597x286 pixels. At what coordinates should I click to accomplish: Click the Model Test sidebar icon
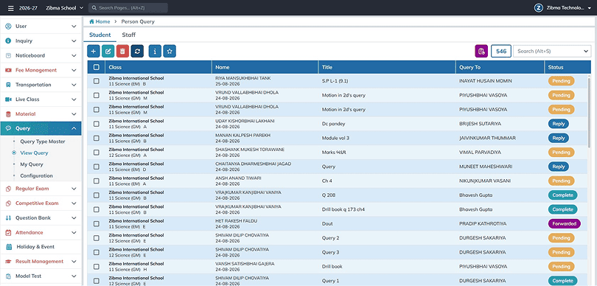tap(8, 276)
